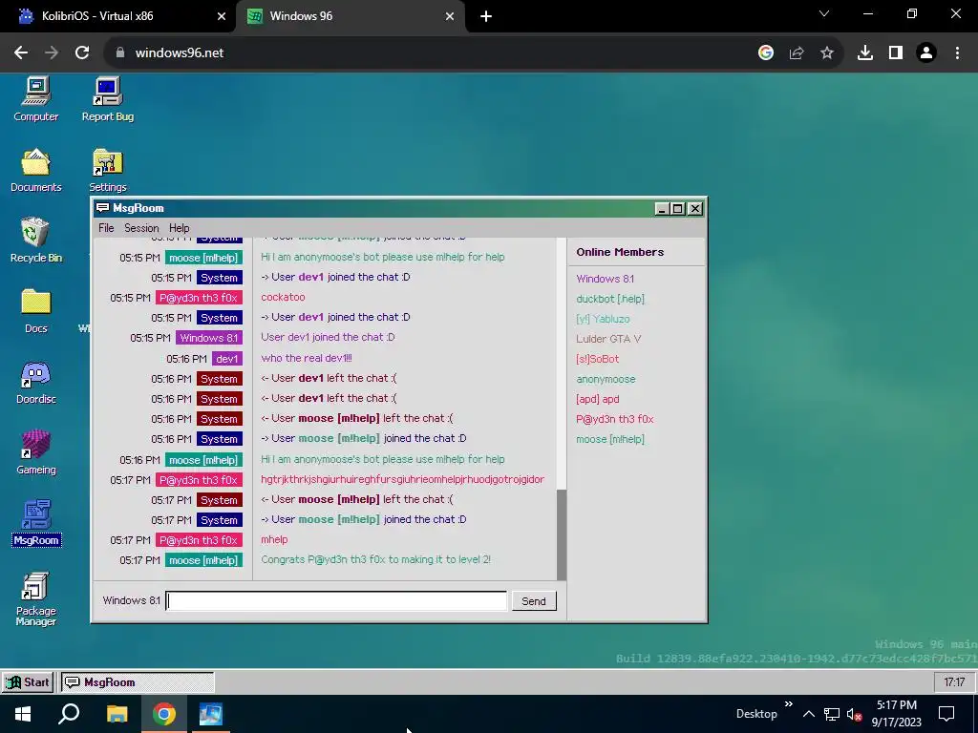Click the 'who the real dev1!!!' message
The width and height of the screenshot is (978, 733).
tap(307, 358)
